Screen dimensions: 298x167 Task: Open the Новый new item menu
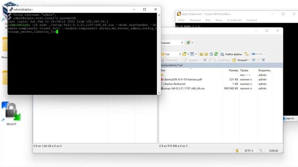click(x=240, y=60)
